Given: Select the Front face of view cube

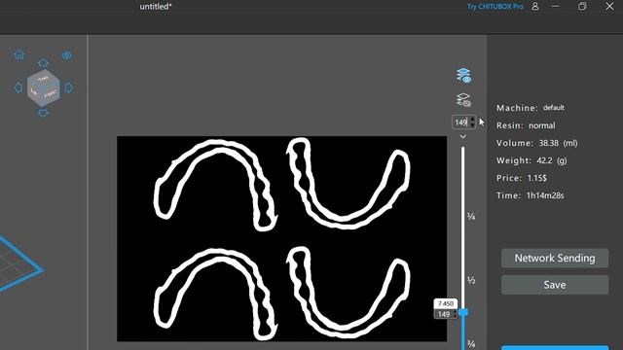Looking at the screenshot, I should tap(51, 94).
